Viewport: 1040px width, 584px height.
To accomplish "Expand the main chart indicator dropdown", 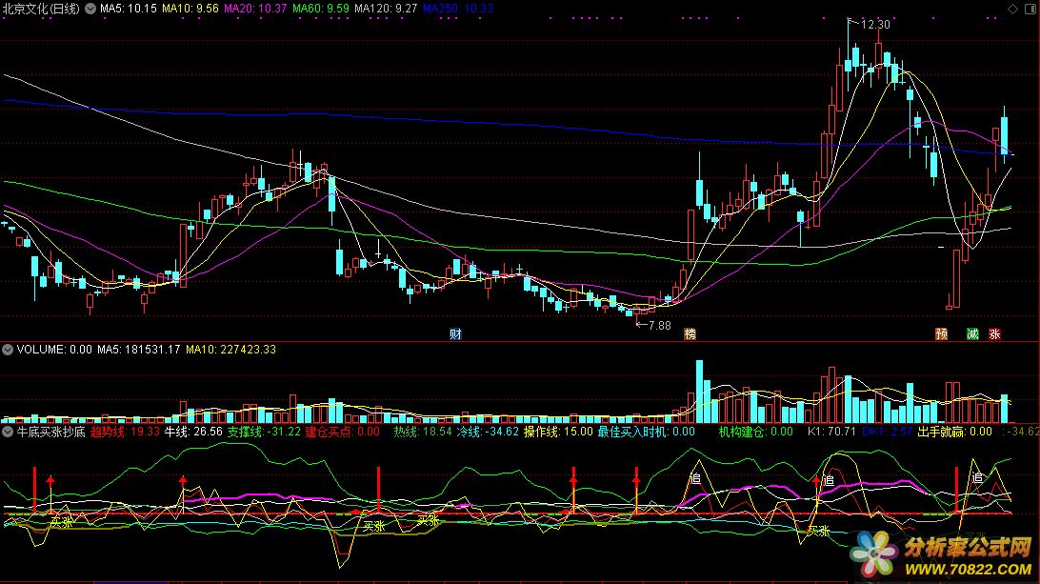I will point(90,8).
